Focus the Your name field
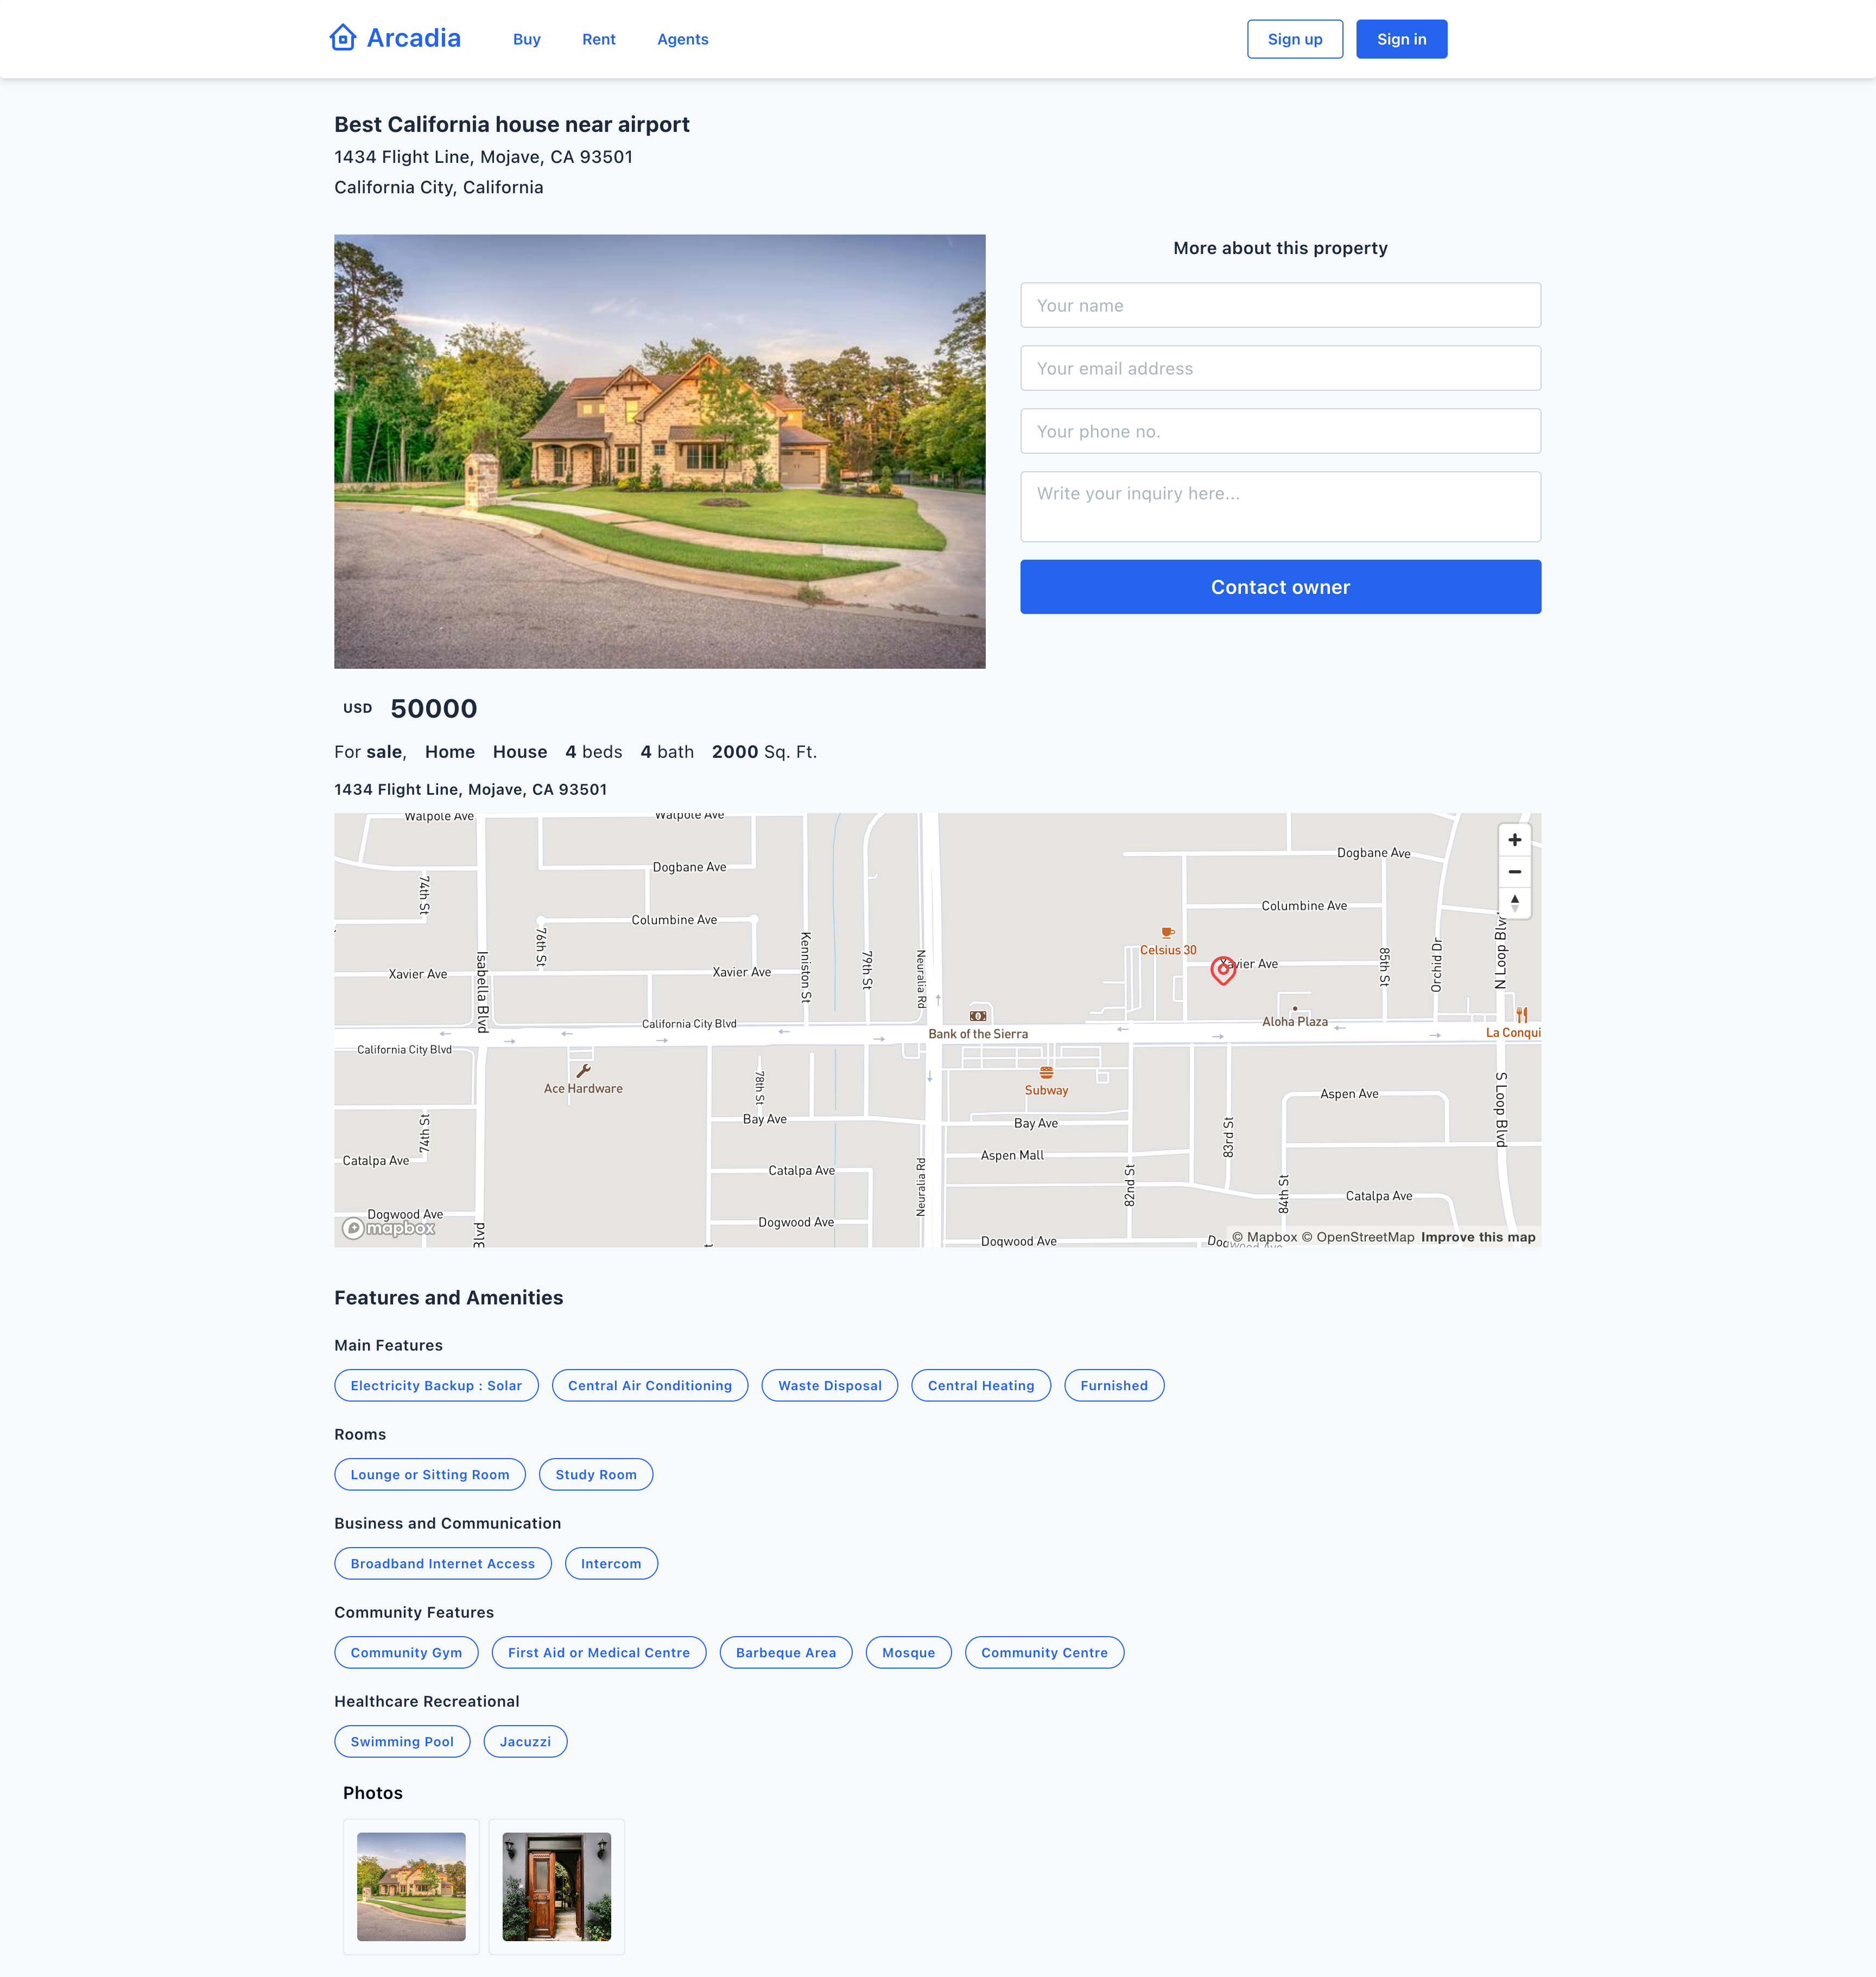Viewport: 1876px width, 1977px height. click(1280, 305)
